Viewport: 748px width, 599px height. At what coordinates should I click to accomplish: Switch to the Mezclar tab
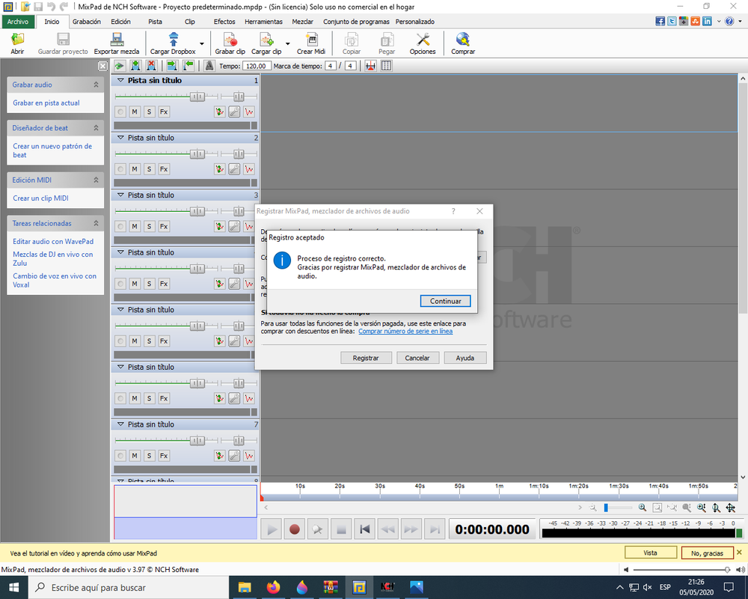302,22
